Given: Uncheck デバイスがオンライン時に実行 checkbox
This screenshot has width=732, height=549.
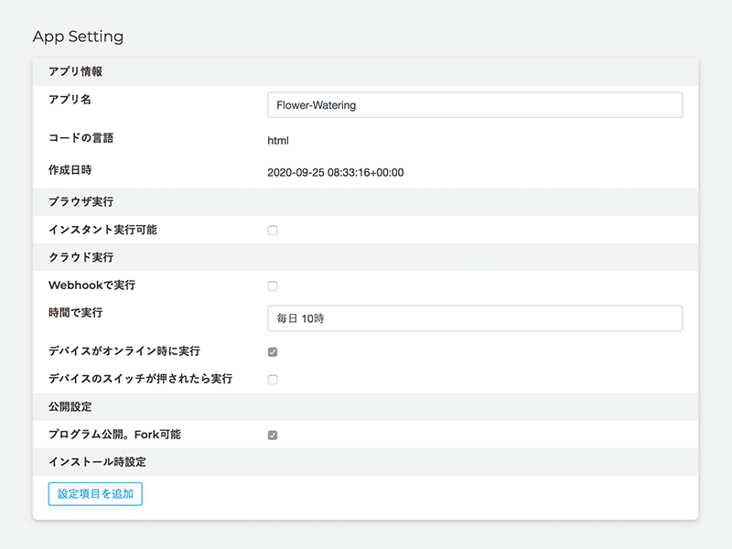Looking at the screenshot, I should [x=273, y=351].
